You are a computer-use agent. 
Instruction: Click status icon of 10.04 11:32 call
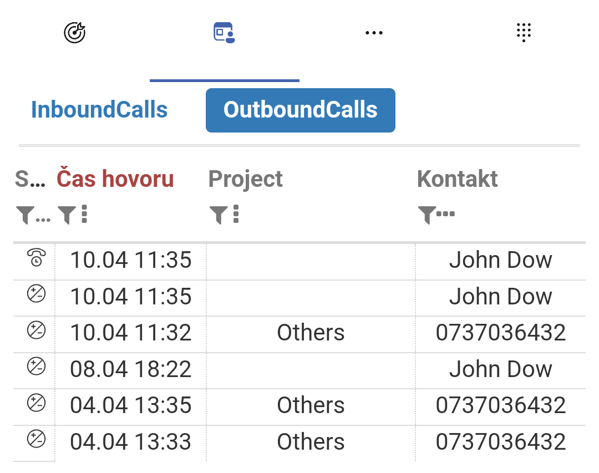[36, 330]
